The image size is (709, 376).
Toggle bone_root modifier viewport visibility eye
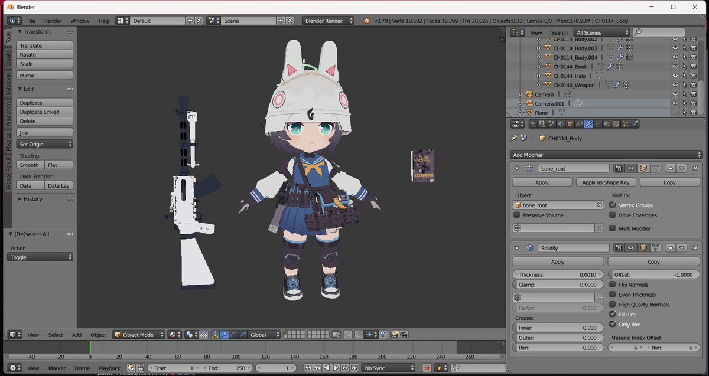tap(630, 168)
